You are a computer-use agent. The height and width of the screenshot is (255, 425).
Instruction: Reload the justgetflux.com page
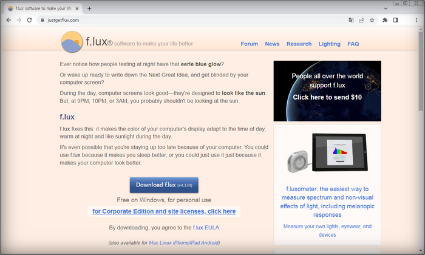point(30,20)
